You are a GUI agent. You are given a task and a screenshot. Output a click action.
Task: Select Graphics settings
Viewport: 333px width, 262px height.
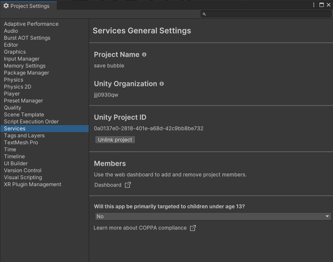15,52
